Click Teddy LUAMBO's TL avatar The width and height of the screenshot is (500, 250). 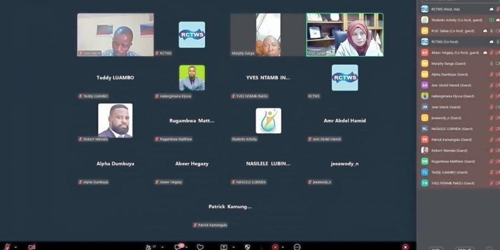425,172
